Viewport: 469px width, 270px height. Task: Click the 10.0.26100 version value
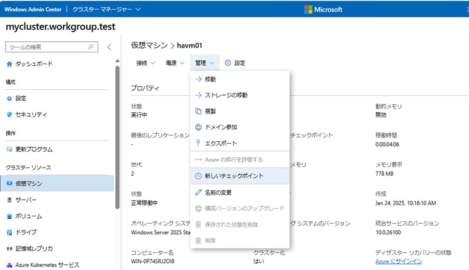coord(388,232)
